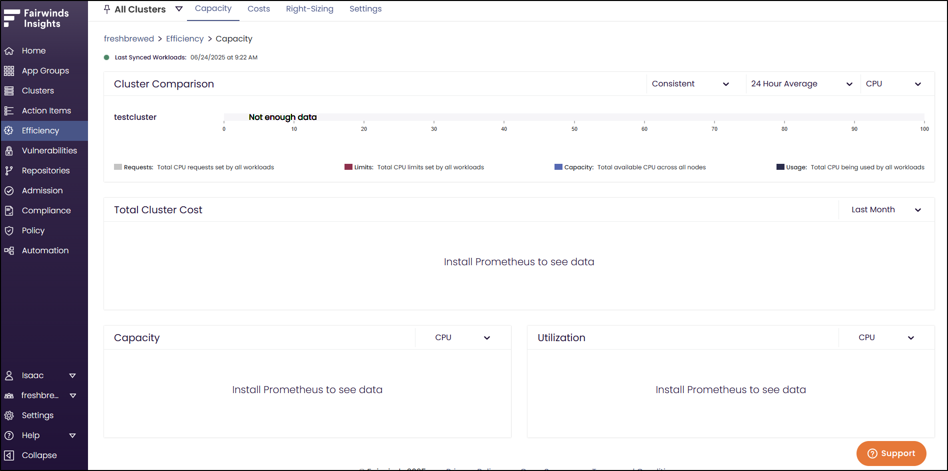Go to Clusters in the sidebar
Viewport: 948px width, 471px height.
click(x=44, y=91)
